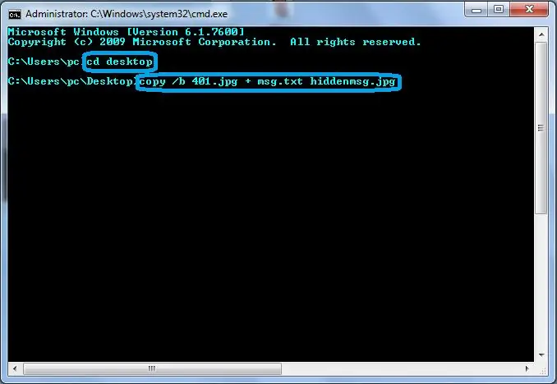557x384 pixels.
Task: Click the vertical scrollbar up arrow
Action: tap(541, 34)
